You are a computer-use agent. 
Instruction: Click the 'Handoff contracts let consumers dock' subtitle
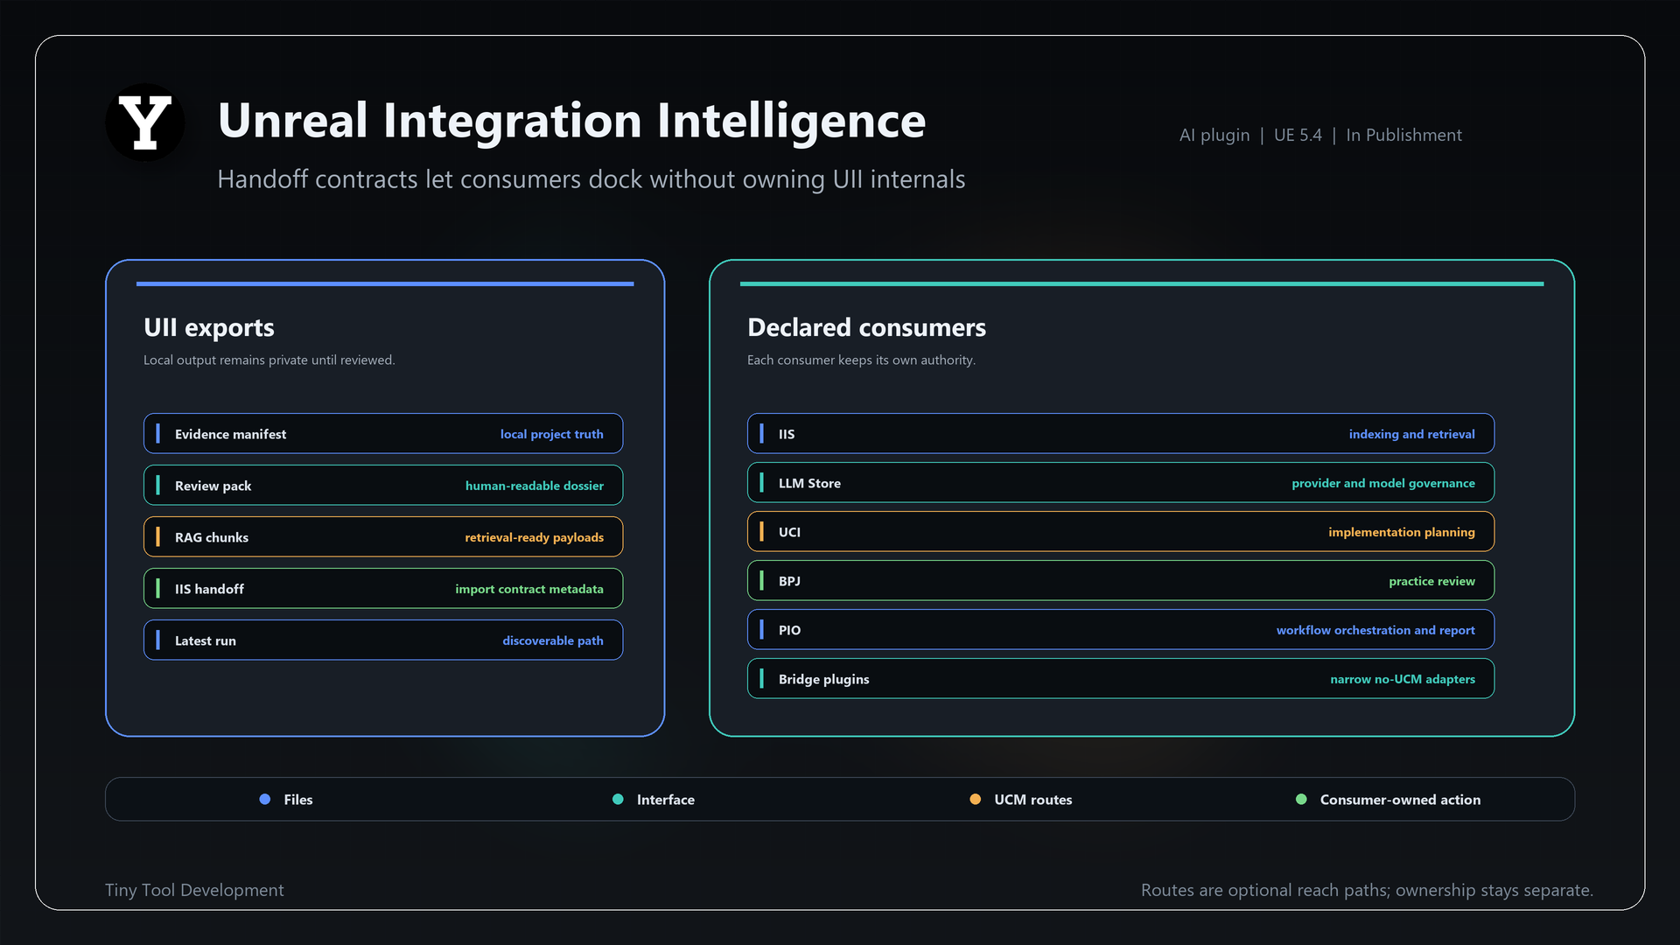[591, 179]
